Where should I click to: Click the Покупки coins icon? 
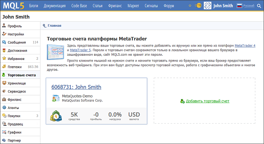[4, 116]
